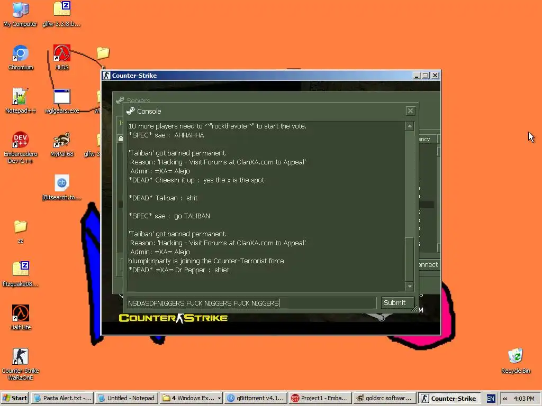Viewport: 542px width, 406px height.
Task: Select the zz folder on the desktop
Action: click(21, 232)
